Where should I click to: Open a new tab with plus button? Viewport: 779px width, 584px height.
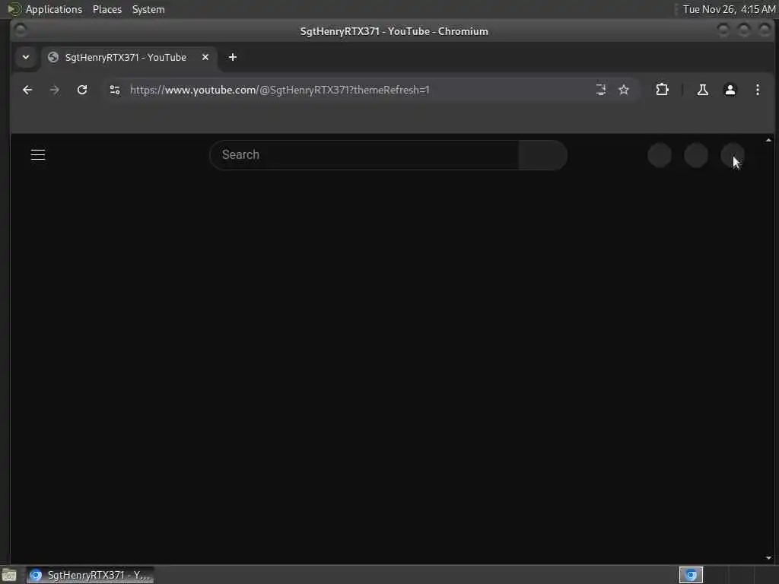[x=233, y=57]
